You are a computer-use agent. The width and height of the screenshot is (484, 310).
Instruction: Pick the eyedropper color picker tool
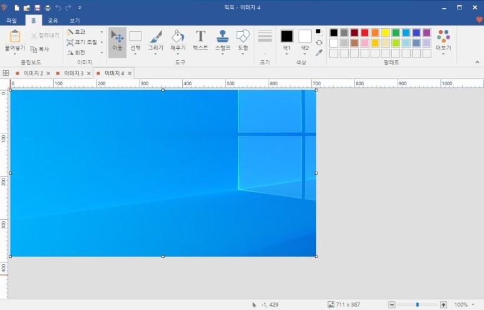pyautogui.click(x=319, y=53)
